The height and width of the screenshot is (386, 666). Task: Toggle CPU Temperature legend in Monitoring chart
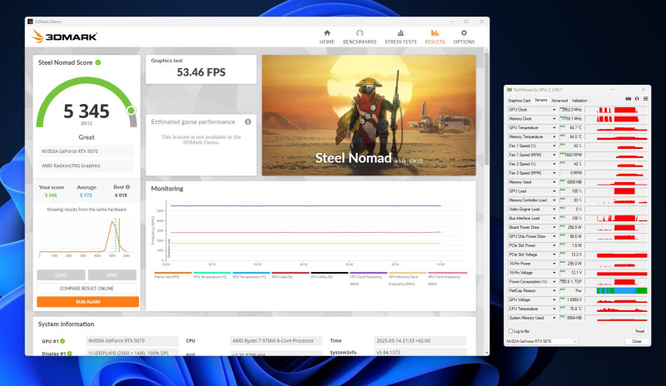[212, 275]
